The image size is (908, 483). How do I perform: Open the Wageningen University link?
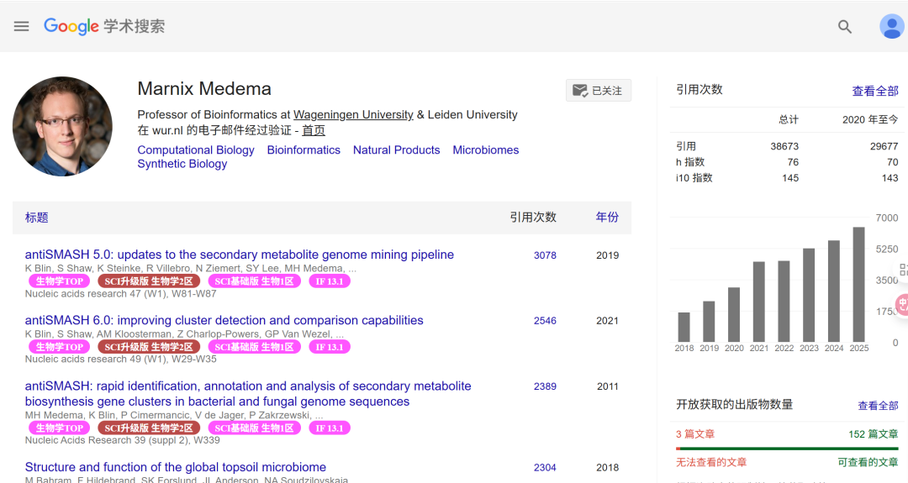353,114
